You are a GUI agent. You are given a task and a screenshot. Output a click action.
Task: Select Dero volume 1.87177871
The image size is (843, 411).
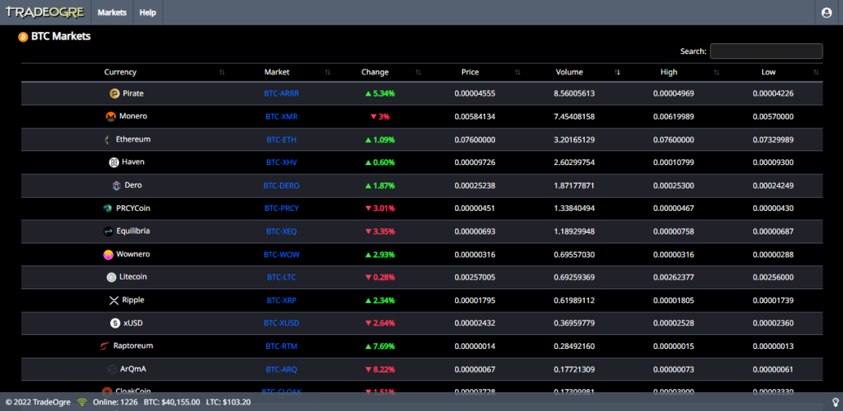[x=574, y=185]
